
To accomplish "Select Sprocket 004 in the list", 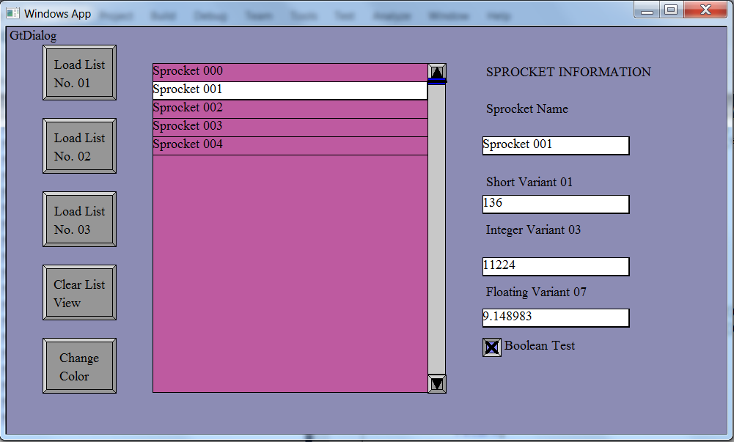I will [290, 145].
